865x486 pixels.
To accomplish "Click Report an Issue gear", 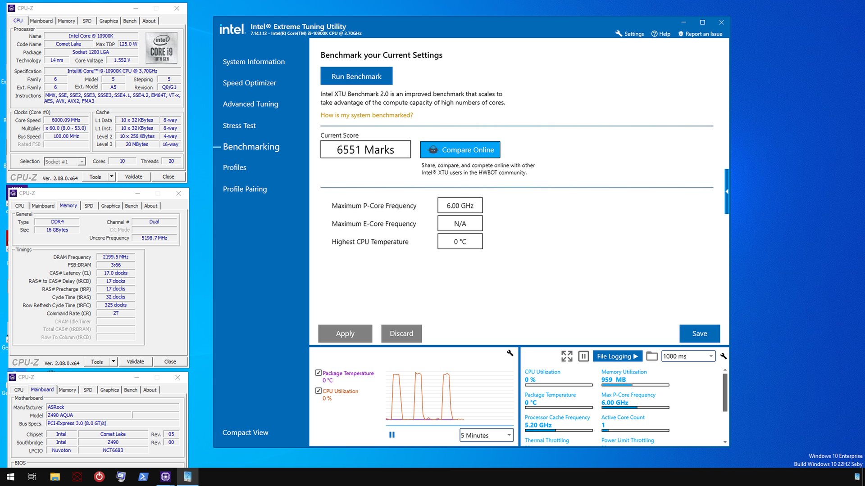I will click(700, 34).
